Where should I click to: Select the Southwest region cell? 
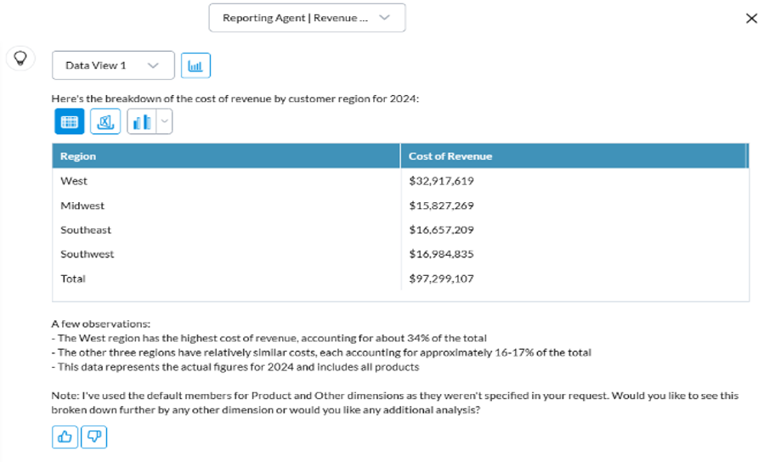point(87,254)
